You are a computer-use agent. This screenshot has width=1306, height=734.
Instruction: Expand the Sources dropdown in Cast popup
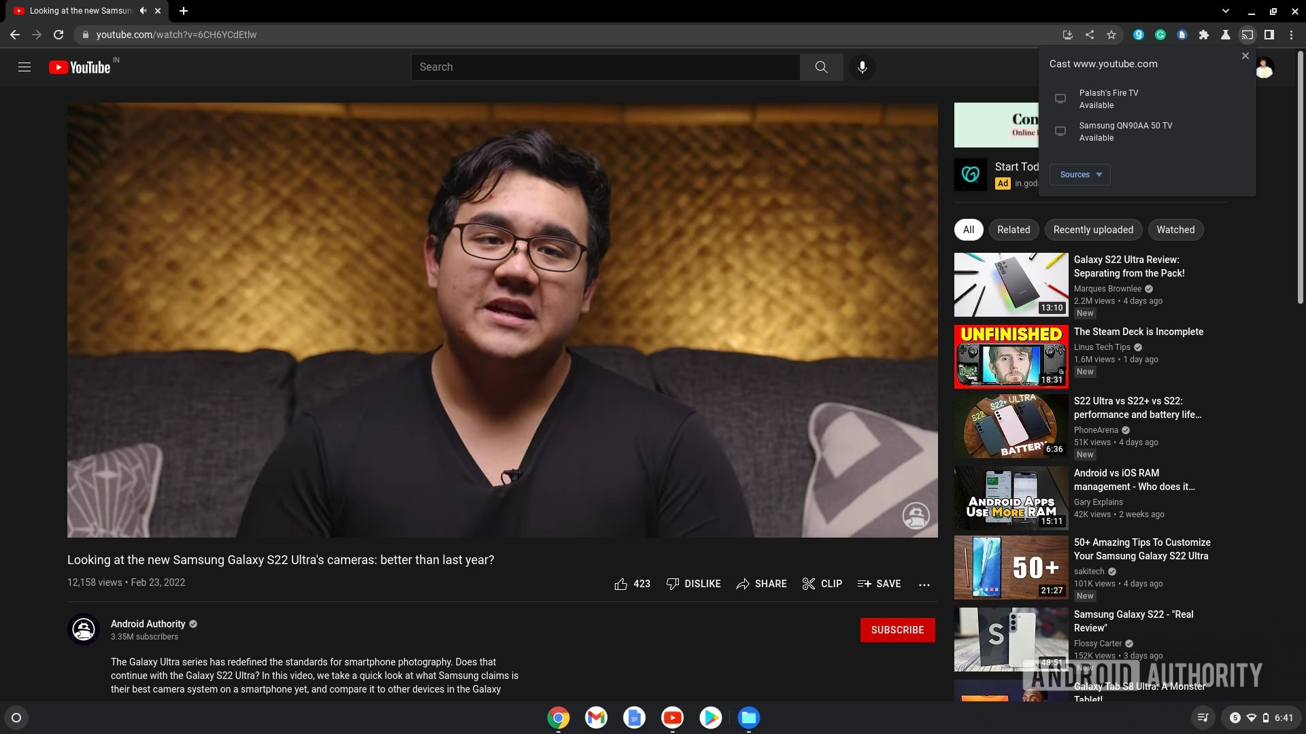(1079, 175)
